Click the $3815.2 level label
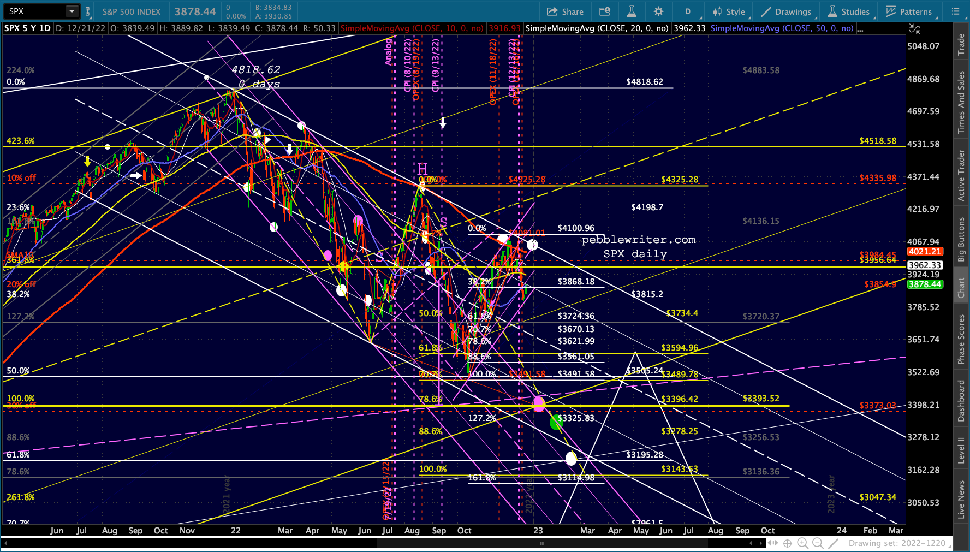The height and width of the screenshot is (552, 970). 647,294
